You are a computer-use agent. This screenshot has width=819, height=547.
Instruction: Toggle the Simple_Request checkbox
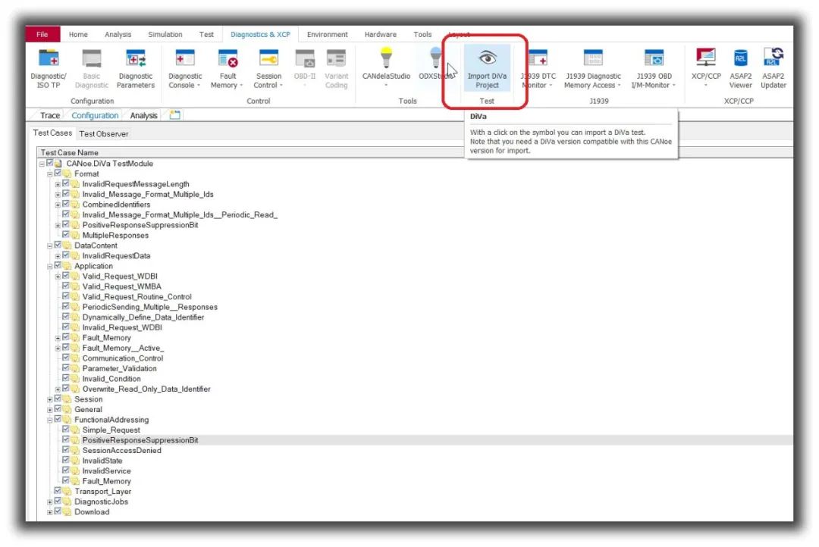pyautogui.click(x=66, y=429)
